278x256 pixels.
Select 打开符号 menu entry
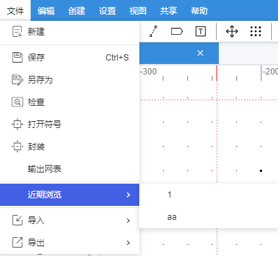tap(70, 125)
